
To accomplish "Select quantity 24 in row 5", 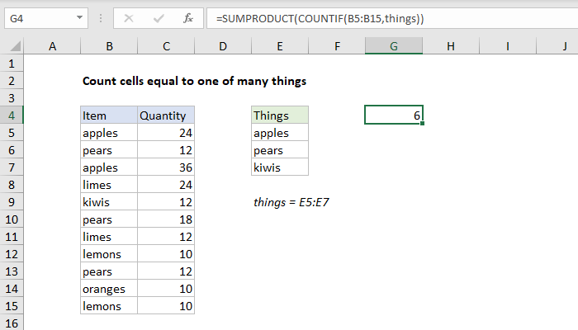I will [166, 133].
